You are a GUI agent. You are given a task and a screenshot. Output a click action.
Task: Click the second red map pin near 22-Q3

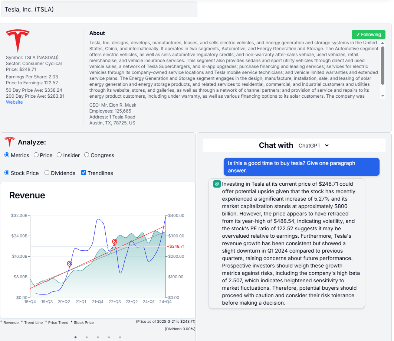(x=115, y=242)
